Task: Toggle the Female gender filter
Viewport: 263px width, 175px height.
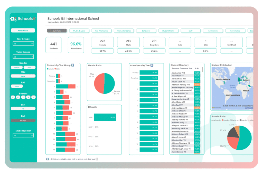Action: coord(17,68)
